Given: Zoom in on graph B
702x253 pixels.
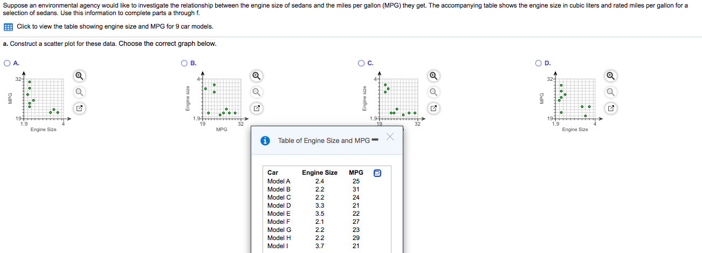Looking at the screenshot, I should tap(257, 75).
